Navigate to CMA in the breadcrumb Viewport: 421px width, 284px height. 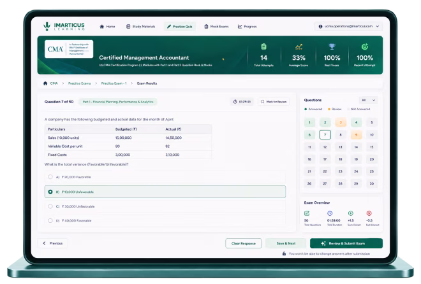click(54, 83)
